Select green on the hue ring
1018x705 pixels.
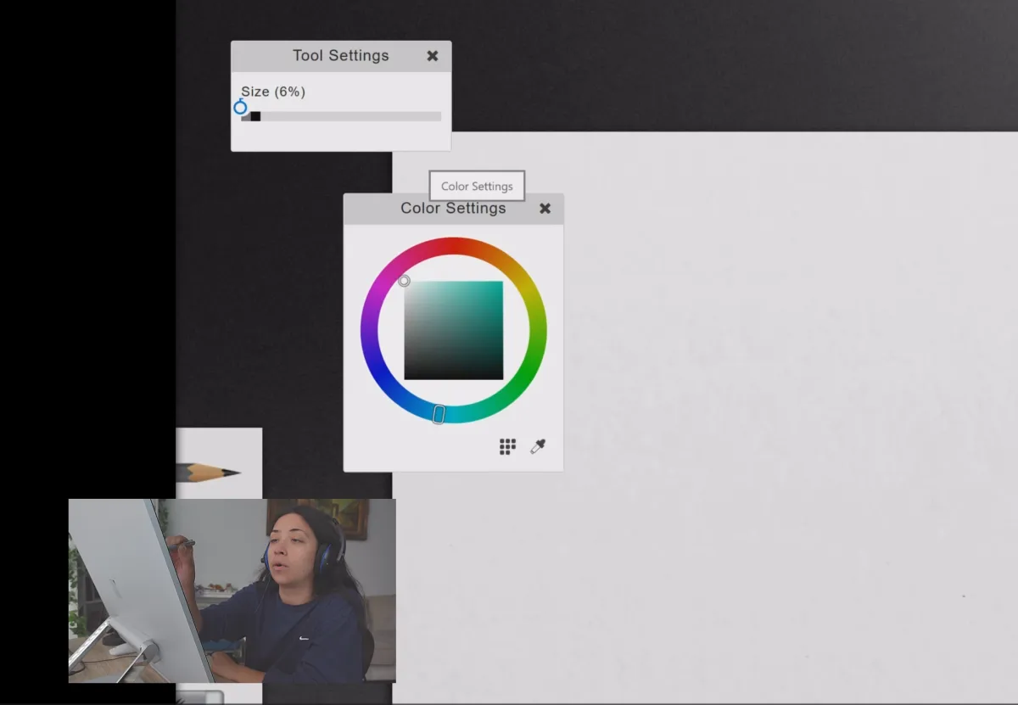tap(526, 373)
